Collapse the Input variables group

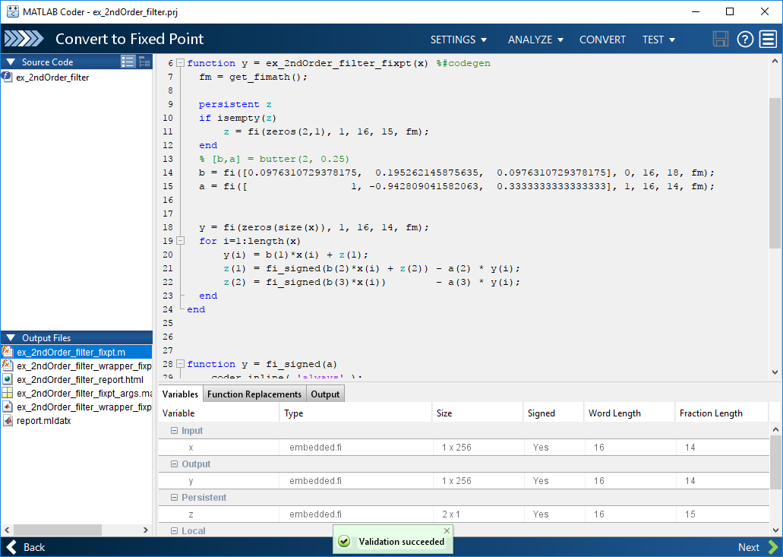(174, 431)
